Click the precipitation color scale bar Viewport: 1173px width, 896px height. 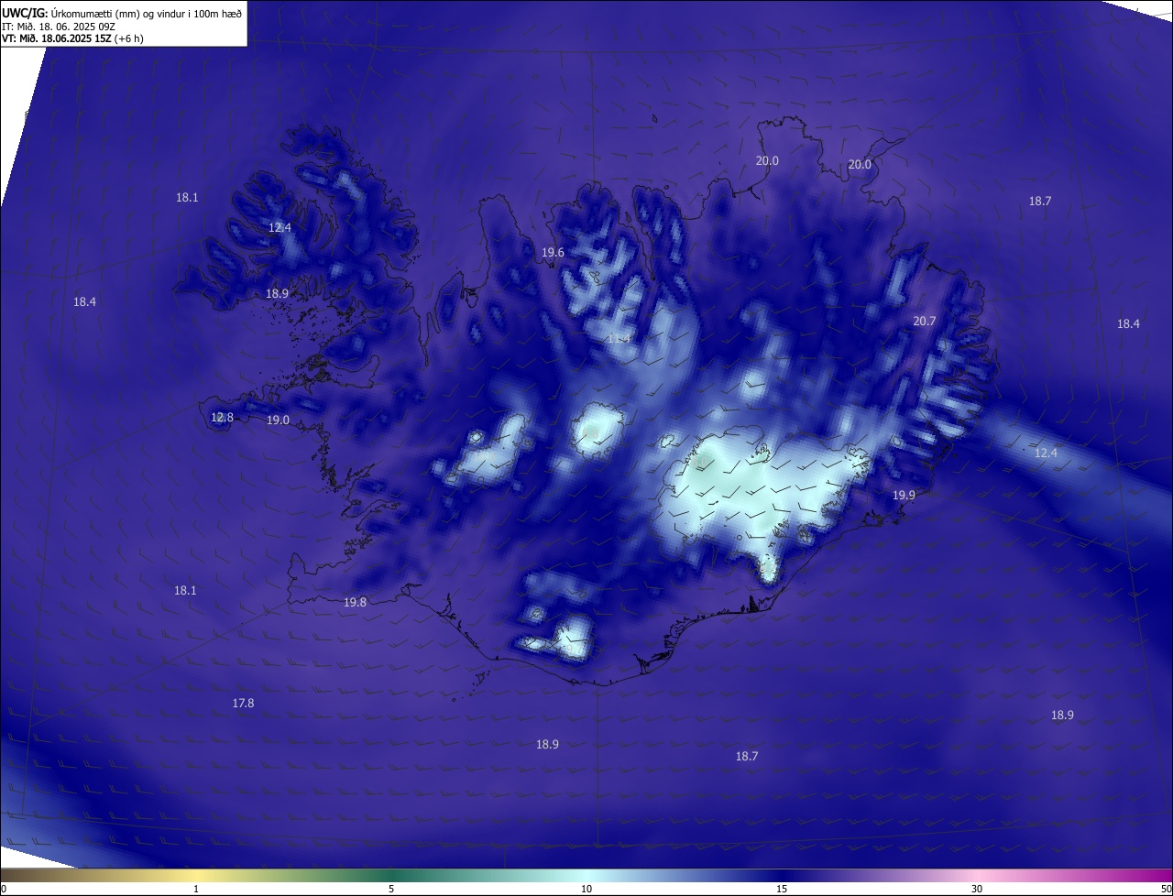click(586, 875)
